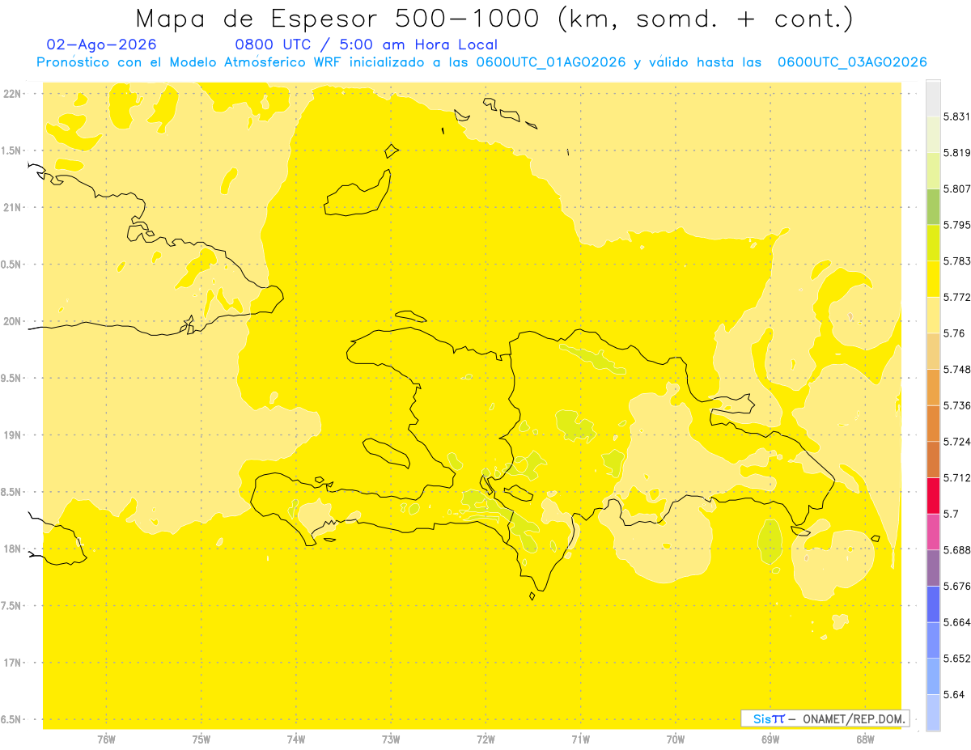The image size is (971, 750).
Task: Click the date label '02-Ago-2026'
Action: (102, 44)
